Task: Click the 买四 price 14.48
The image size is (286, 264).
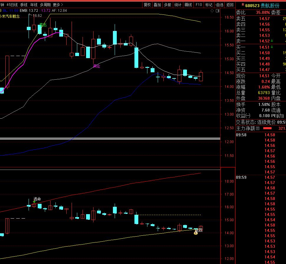Action: 264,64
